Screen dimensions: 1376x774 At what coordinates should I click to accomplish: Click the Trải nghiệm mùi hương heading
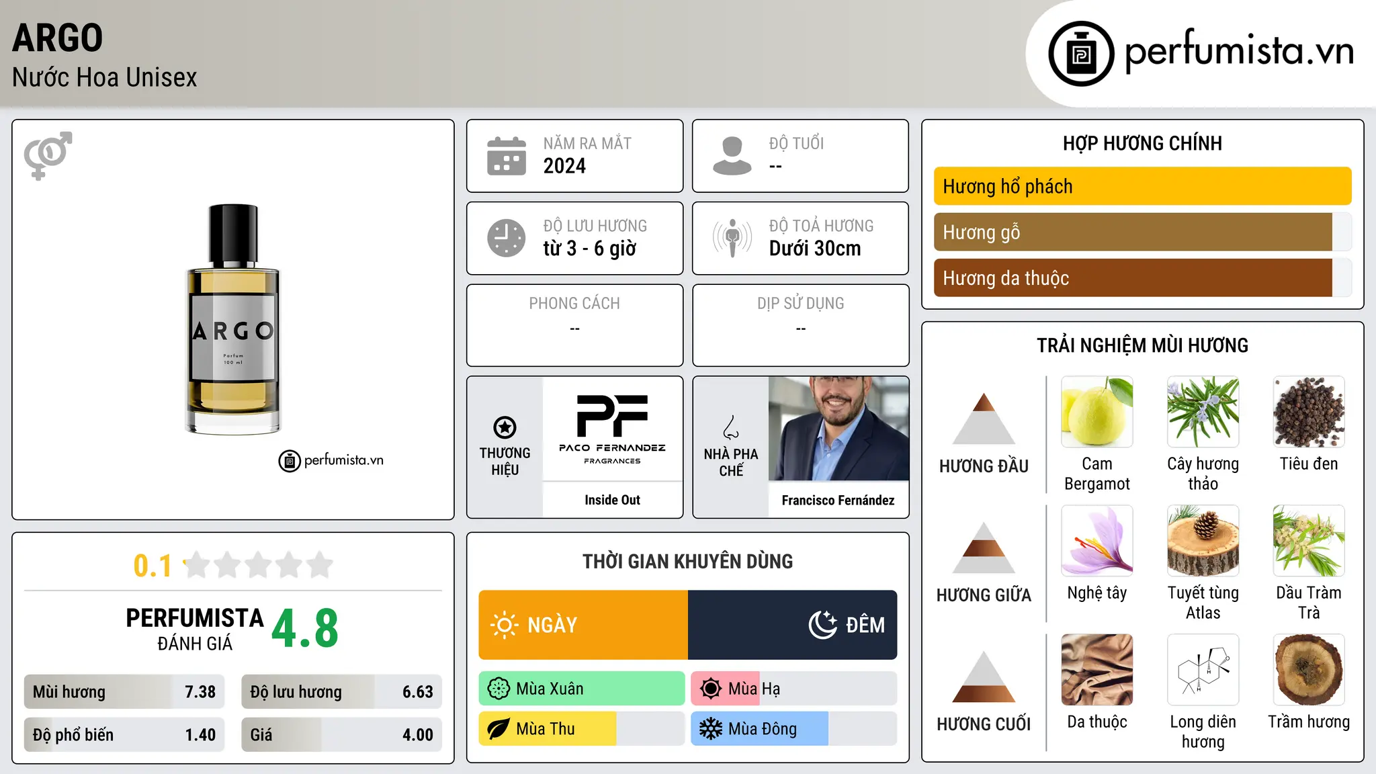point(1142,345)
